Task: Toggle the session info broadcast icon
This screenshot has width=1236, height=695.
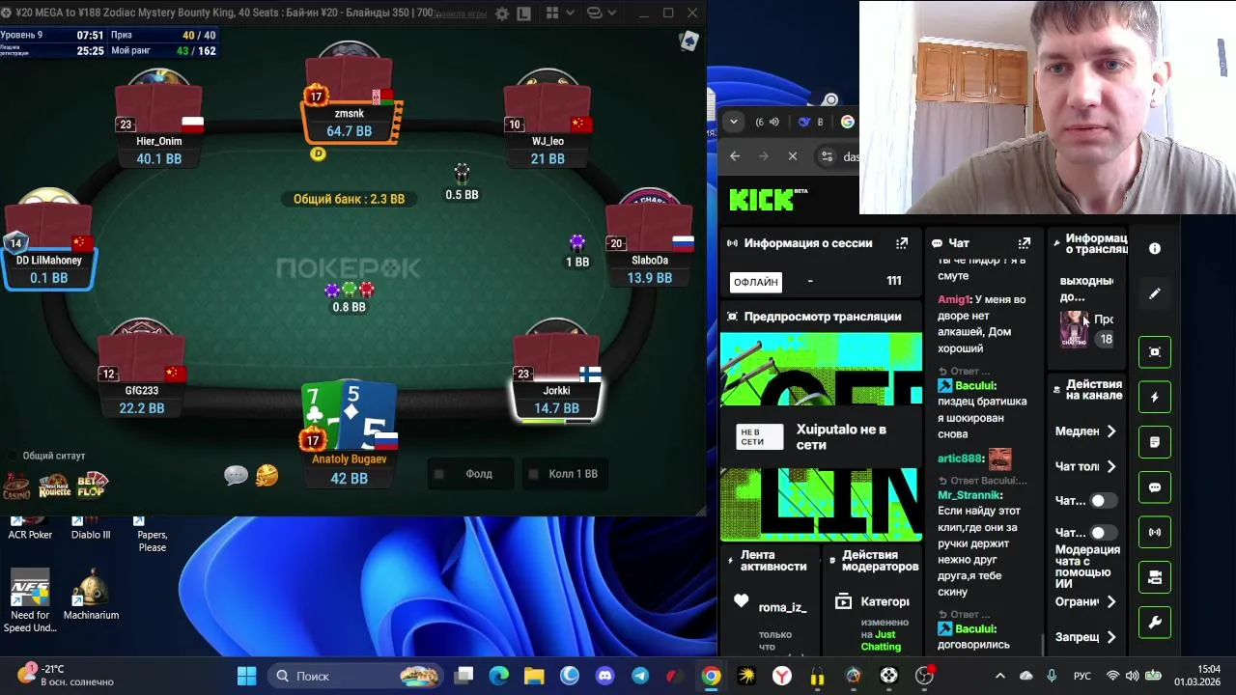Action: tap(1155, 533)
